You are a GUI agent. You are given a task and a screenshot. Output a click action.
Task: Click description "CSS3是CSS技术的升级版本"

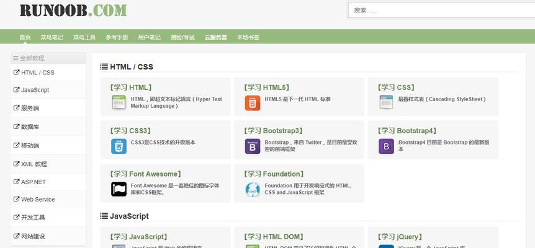coord(163,142)
